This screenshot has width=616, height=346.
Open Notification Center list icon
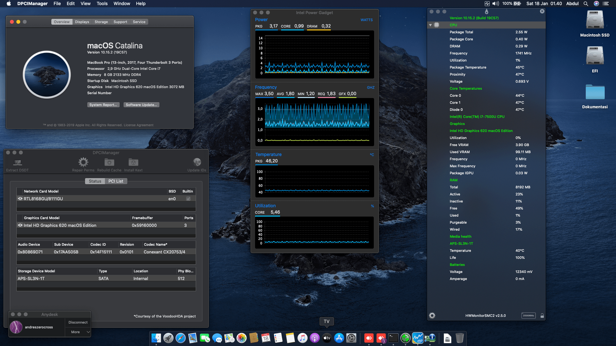[606, 4]
